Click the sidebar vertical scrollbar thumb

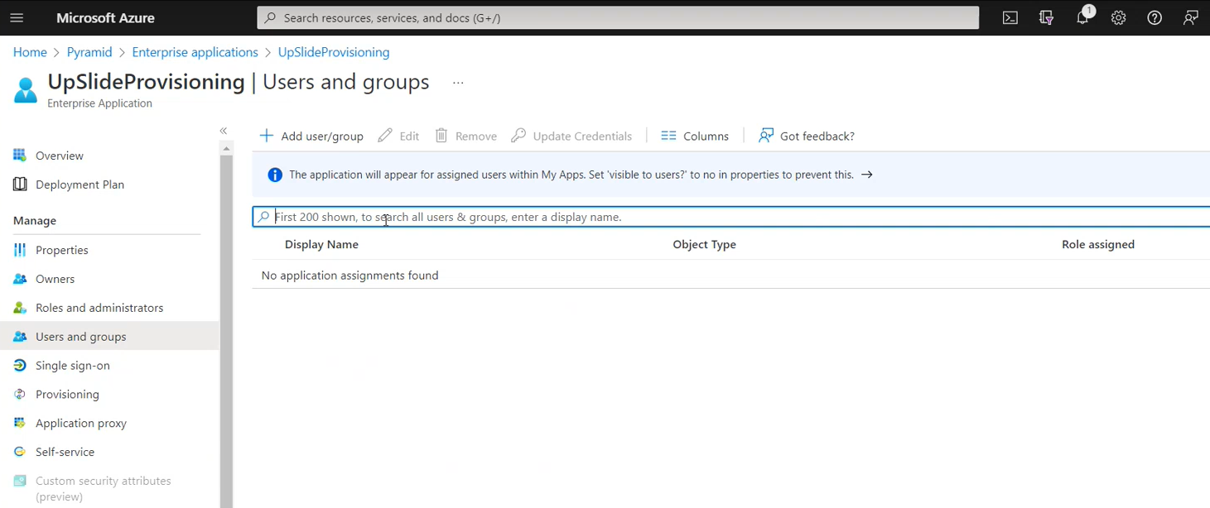click(226, 331)
